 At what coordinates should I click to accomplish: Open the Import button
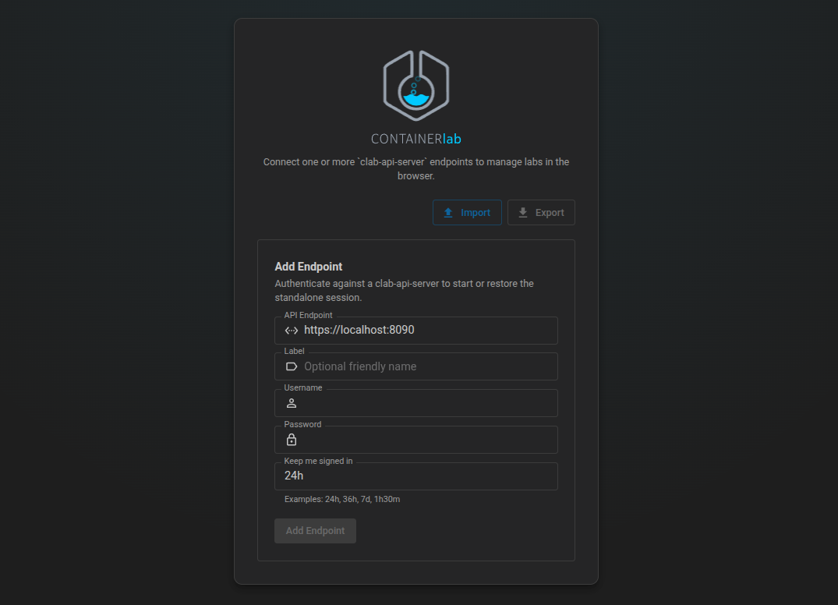(467, 213)
